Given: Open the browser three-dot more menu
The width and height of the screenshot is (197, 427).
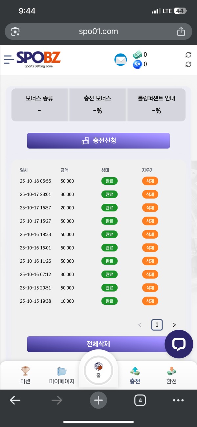Looking at the screenshot, I should pyautogui.click(x=178, y=400).
